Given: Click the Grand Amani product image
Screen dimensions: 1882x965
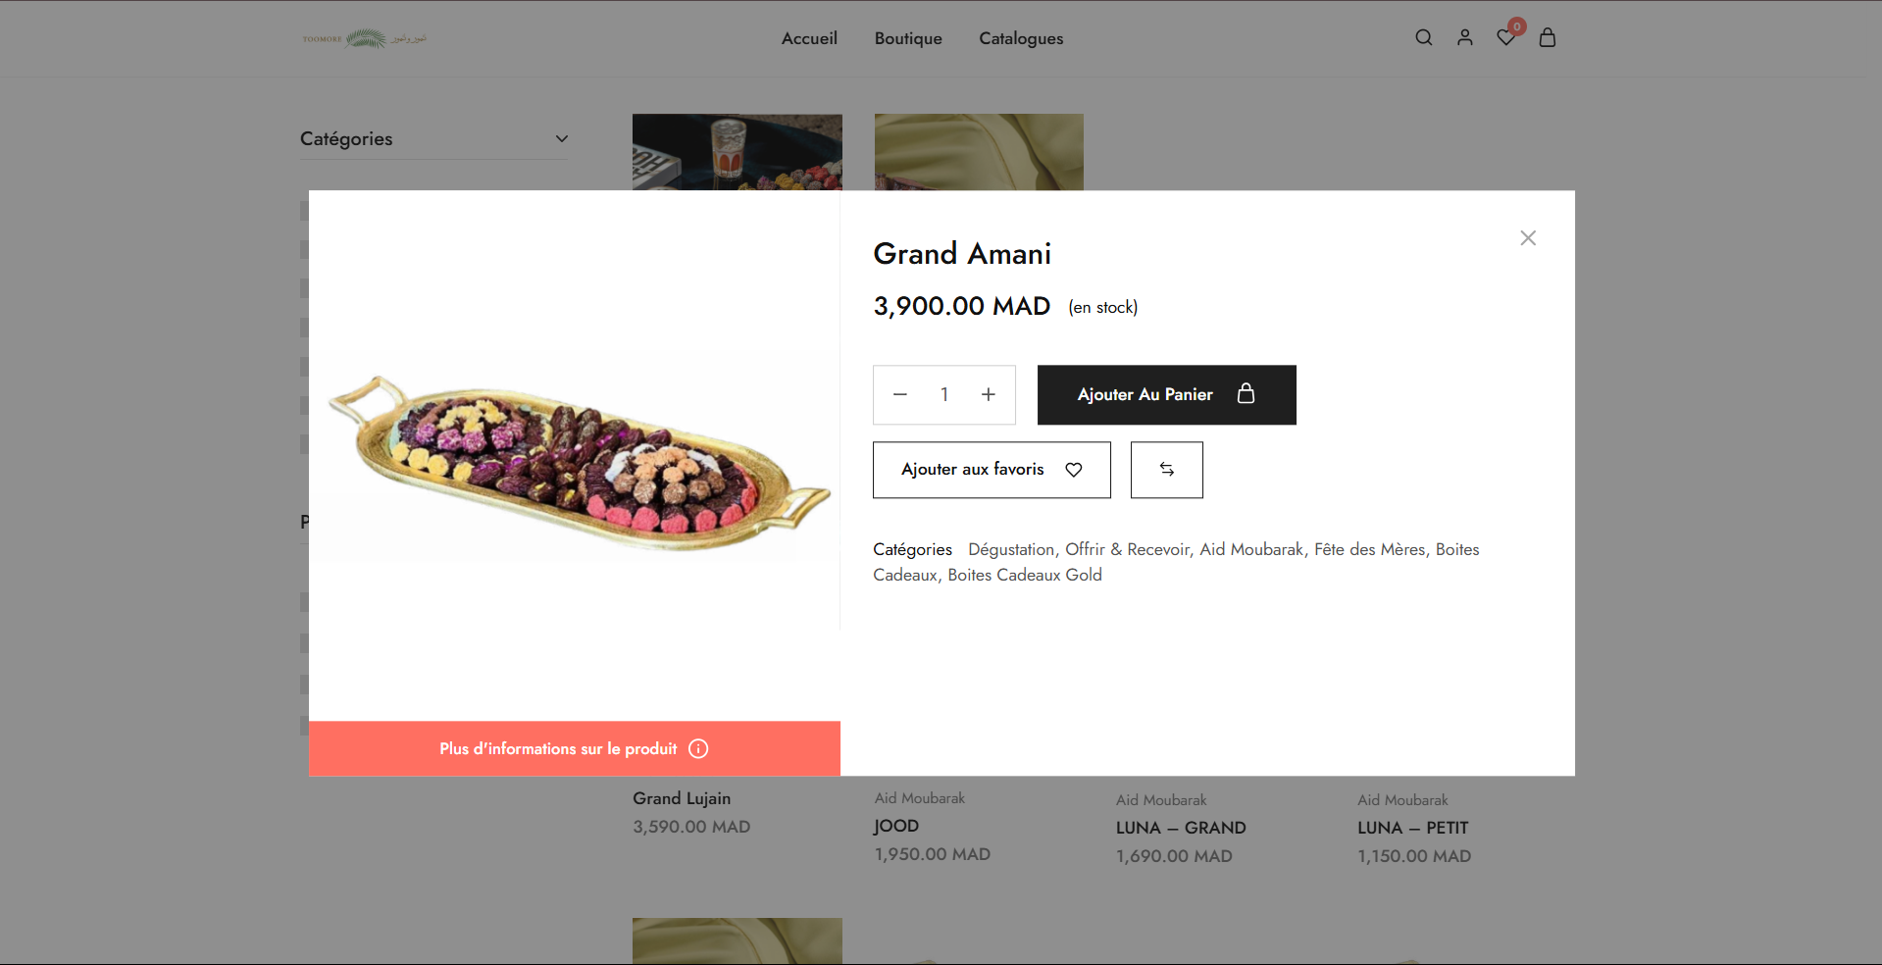Looking at the screenshot, I should point(575,456).
